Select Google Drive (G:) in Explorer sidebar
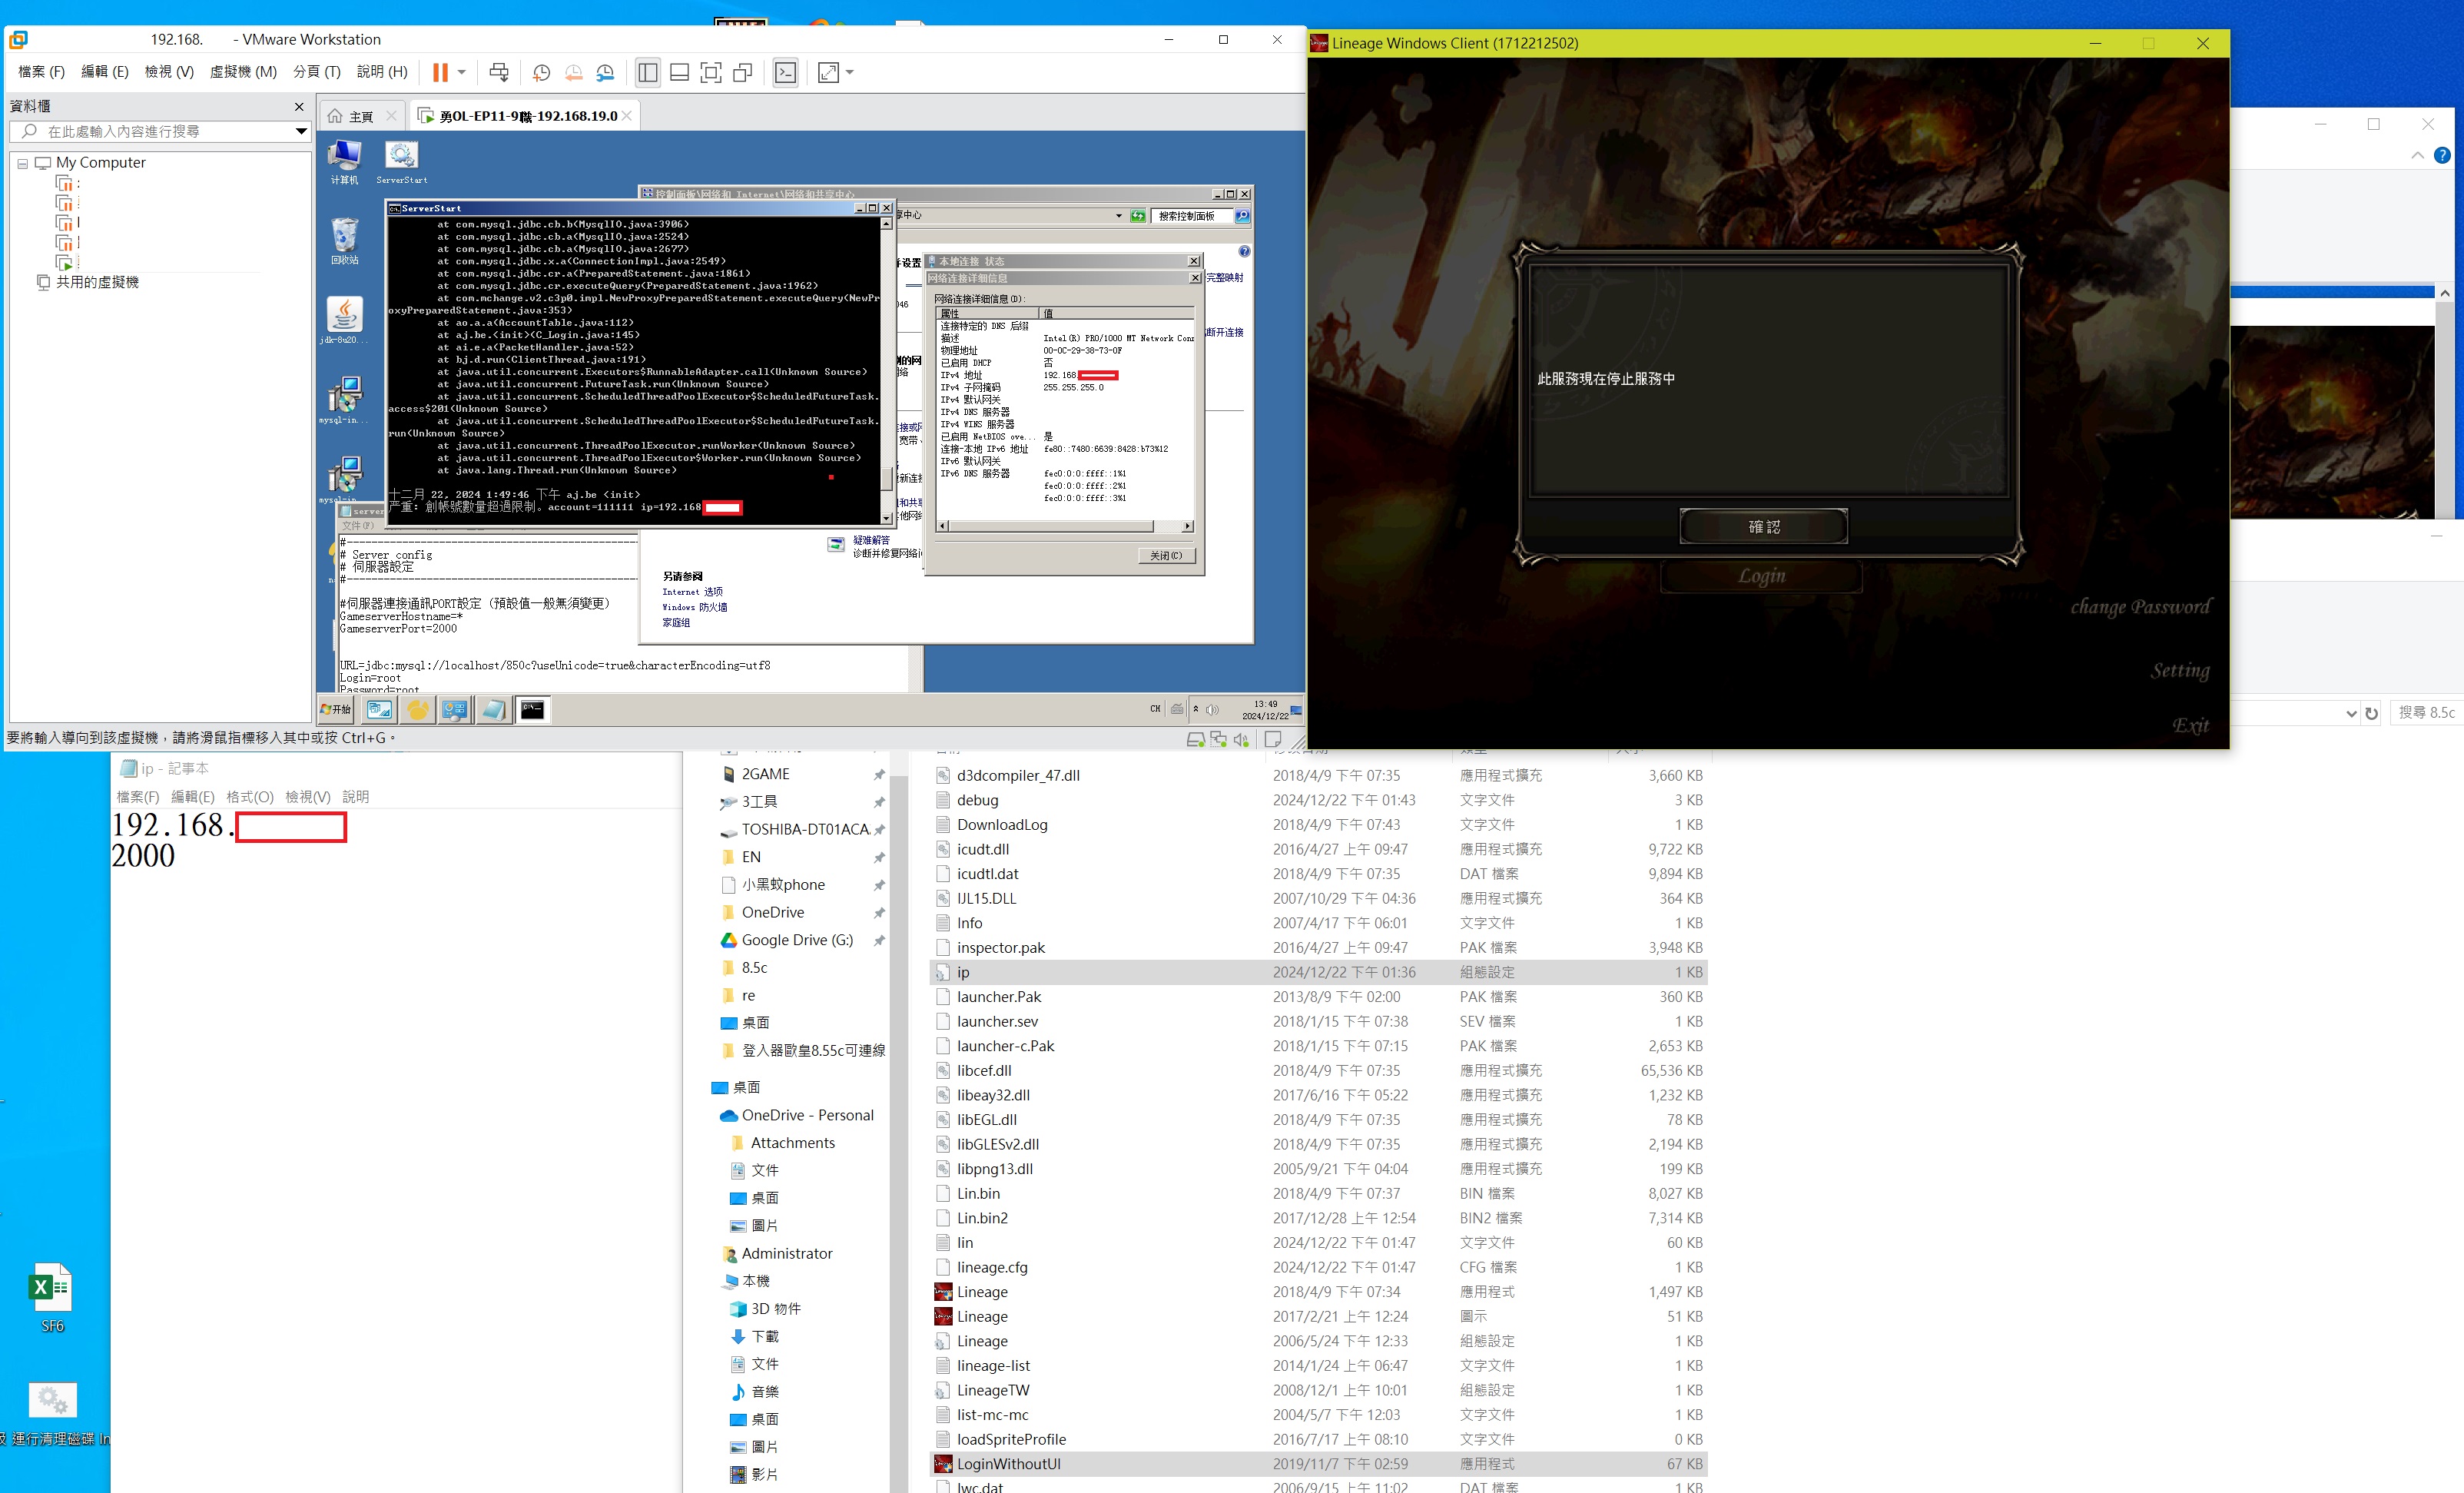The width and height of the screenshot is (2464, 1493). coord(796,940)
